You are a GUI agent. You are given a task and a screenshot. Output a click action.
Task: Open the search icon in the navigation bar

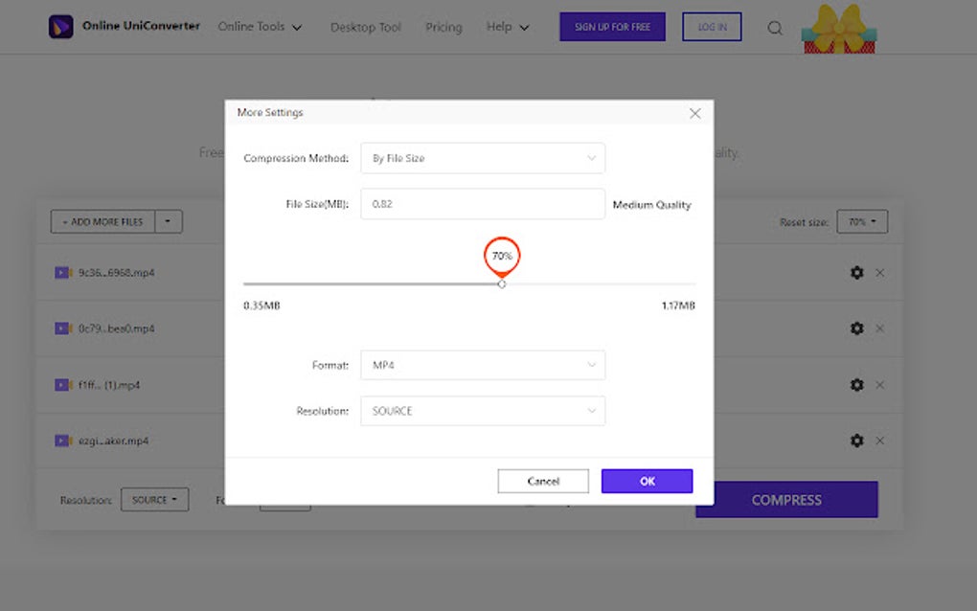774,28
